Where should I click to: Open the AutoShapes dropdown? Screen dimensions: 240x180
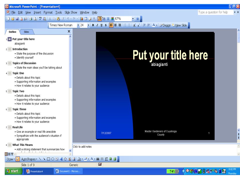29,159
